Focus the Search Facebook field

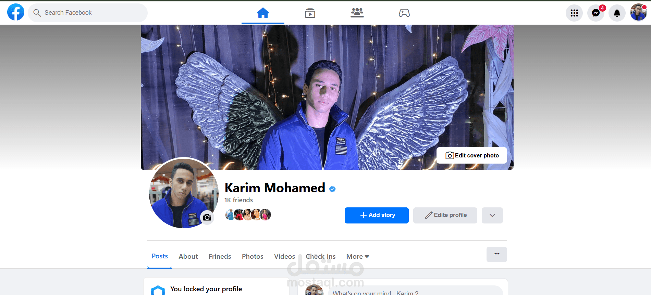click(88, 13)
